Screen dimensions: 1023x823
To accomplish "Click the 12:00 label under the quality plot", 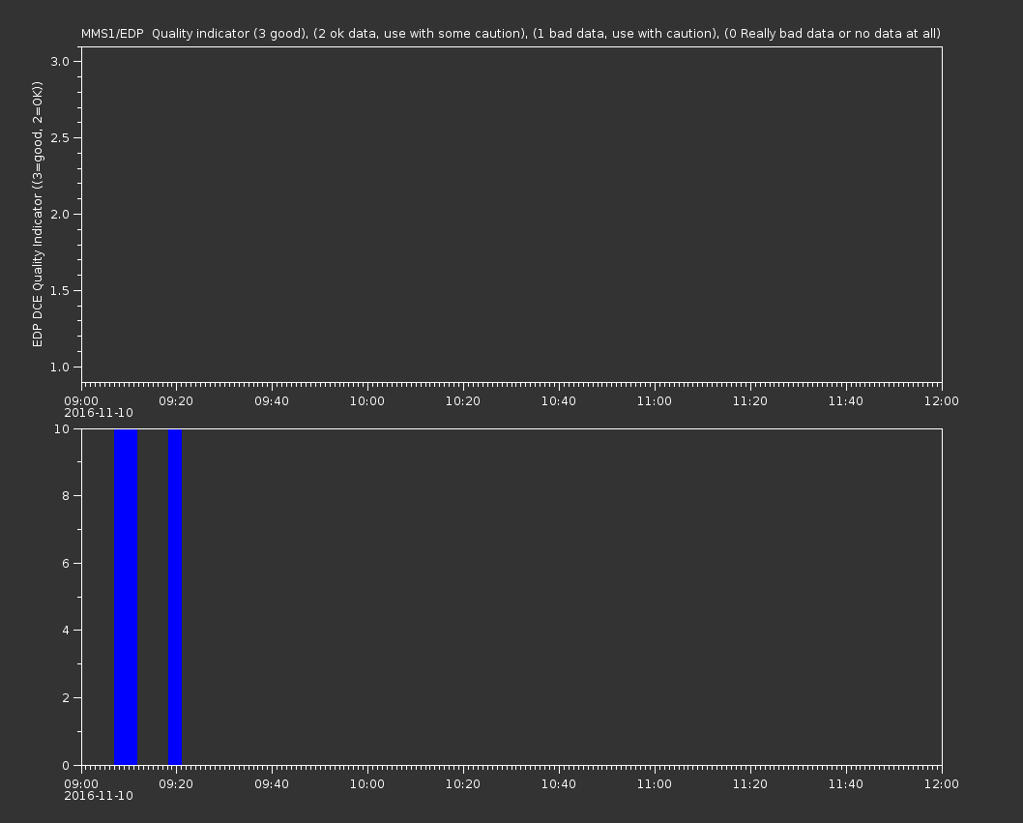I will tap(942, 400).
